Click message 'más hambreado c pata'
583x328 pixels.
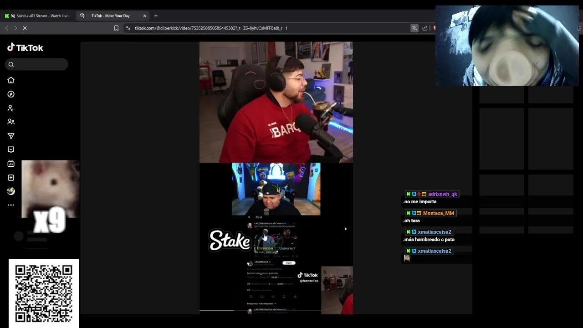pos(429,240)
